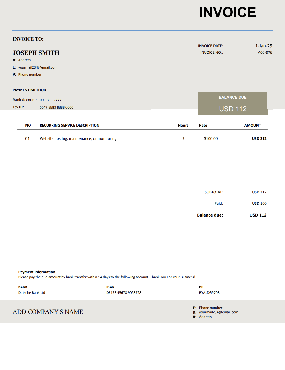Click the INVOICE NO. label

(212, 52)
